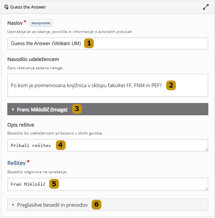Click the number 5 badge marker
Image resolution: width=215 pixels, height=218 pixels.
pos(54,184)
